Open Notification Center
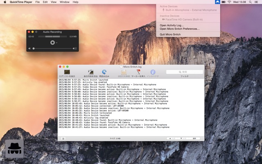 click(x=256, y=2)
